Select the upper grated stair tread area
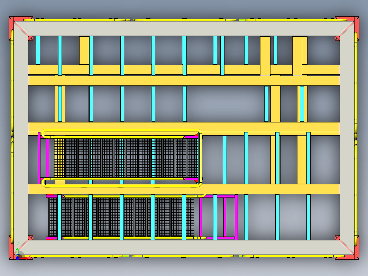This screenshot has height=276, width=368. point(126,158)
